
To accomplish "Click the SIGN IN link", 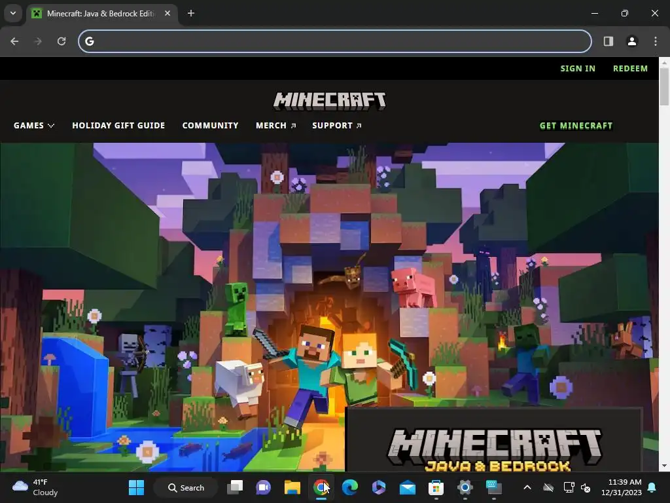I will coord(578,68).
